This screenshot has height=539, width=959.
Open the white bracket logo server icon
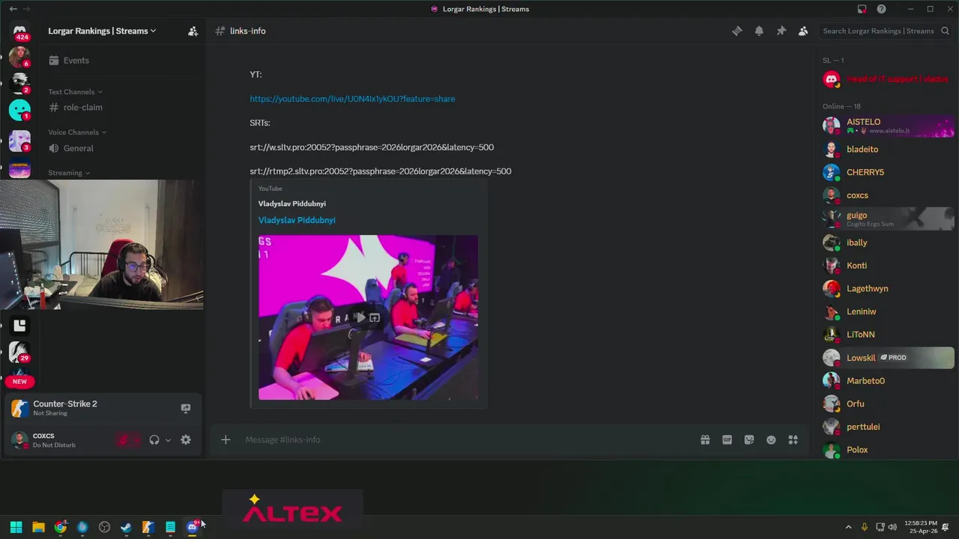point(19,325)
